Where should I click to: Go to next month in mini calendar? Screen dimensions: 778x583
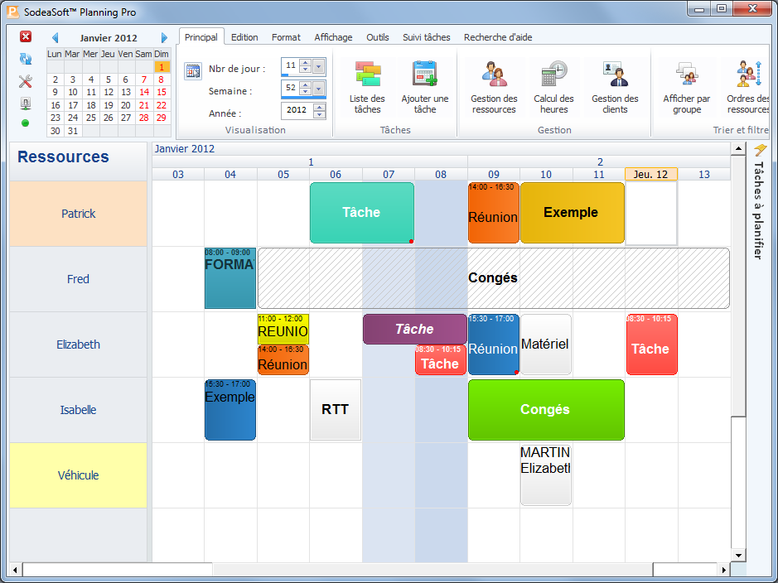tap(164, 37)
